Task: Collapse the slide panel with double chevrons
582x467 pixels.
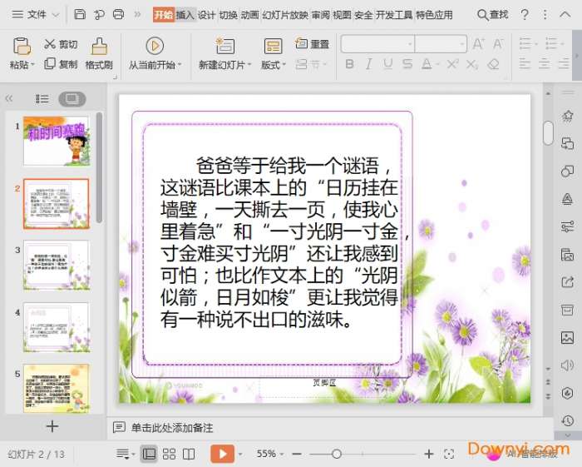Action: pyautogui.click(x=9, y=98)
